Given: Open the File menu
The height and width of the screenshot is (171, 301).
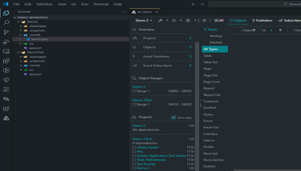Looking at the screenshot, I should [16, 4].
